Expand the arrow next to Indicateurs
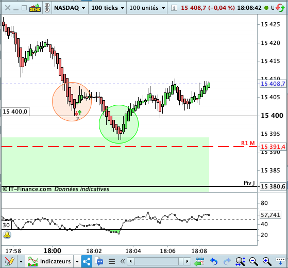 point(77,261)
